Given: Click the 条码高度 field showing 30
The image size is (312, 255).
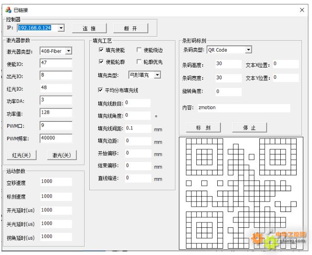Looking at the screenshot, I should pyautogui.click(x=229, y=64).
